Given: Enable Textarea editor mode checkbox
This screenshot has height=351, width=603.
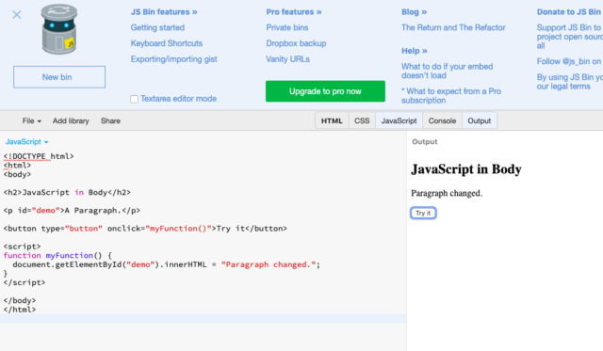Looking at the screenshot, I should pyautogui.click(x=134, y=99).
